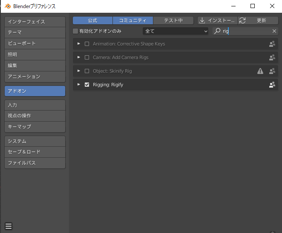Enable the Skinify Rig add-on checkbox
Screen dimensions: 282x233
click(87, 71)
